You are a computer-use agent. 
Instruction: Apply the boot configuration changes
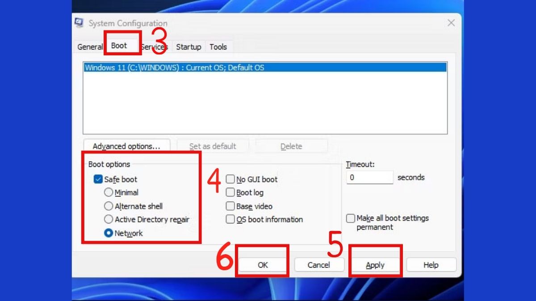(x=375, y=264)
